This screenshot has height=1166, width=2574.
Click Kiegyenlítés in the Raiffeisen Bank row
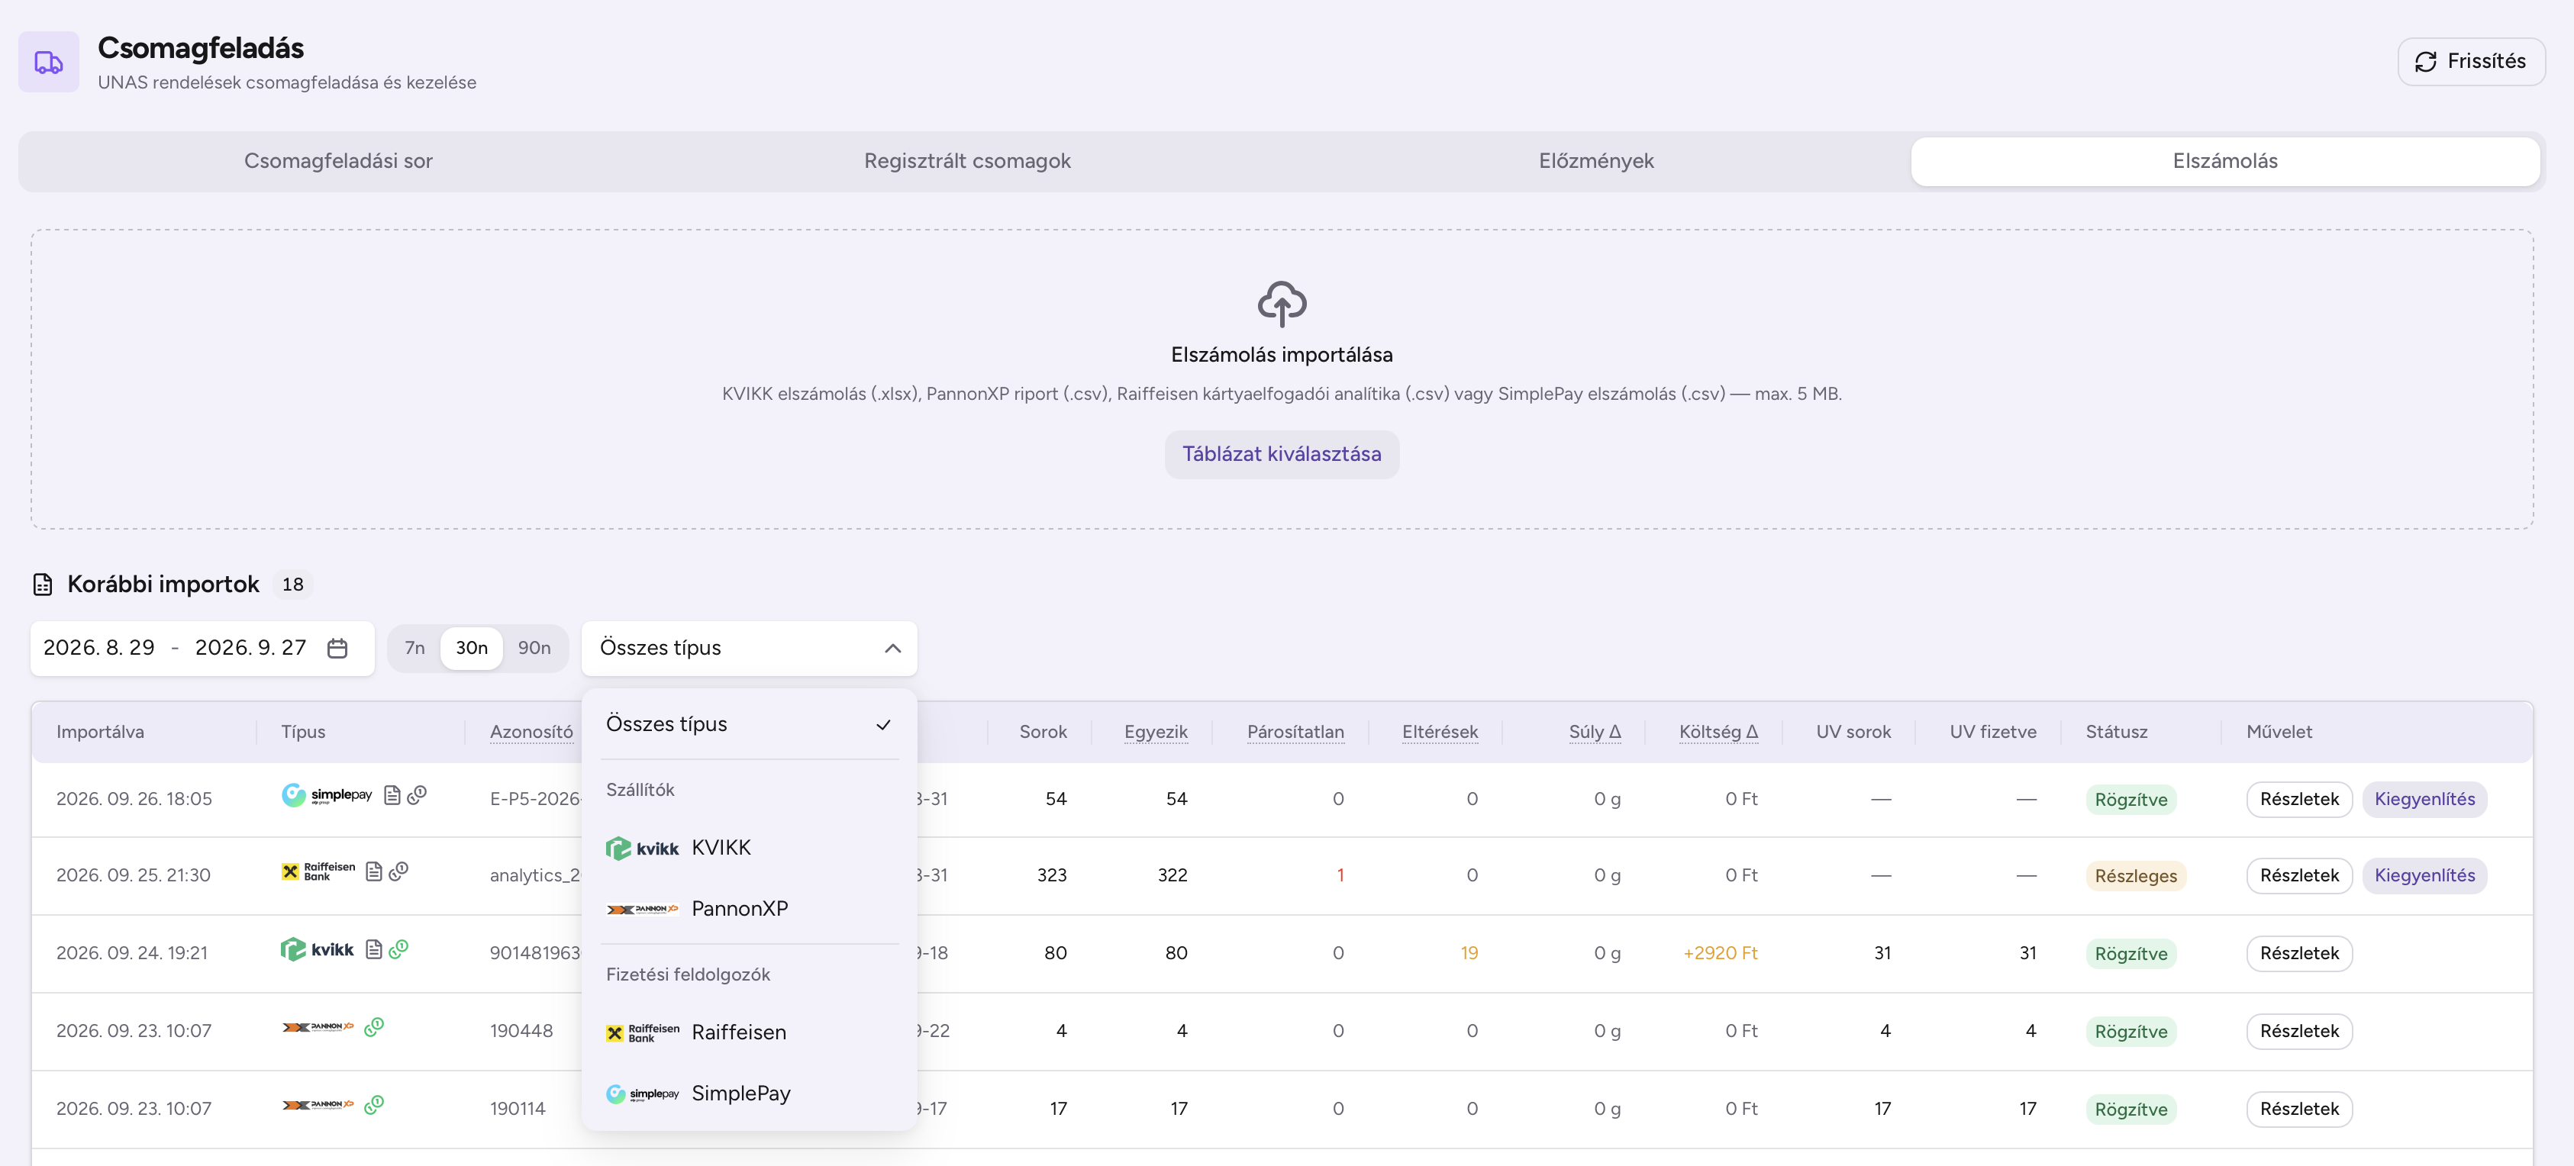pos(2425,875)
